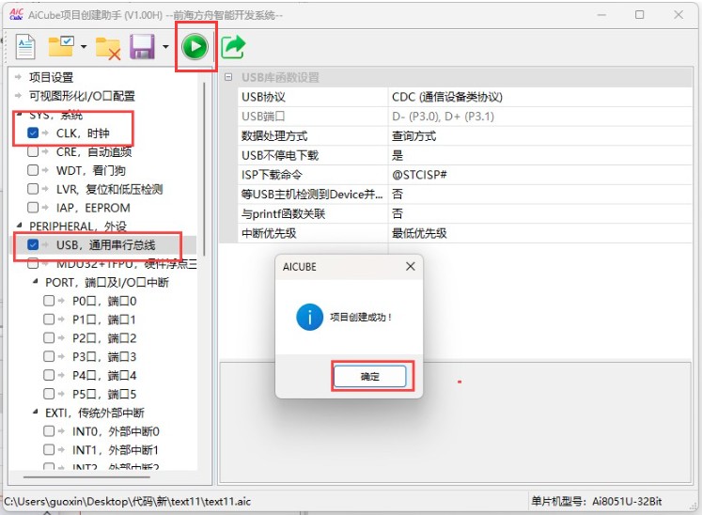Click arrow icon beside 可视图形化I/O口配置
The width and height of the screenshot is (702, 515).
(19, 95)
